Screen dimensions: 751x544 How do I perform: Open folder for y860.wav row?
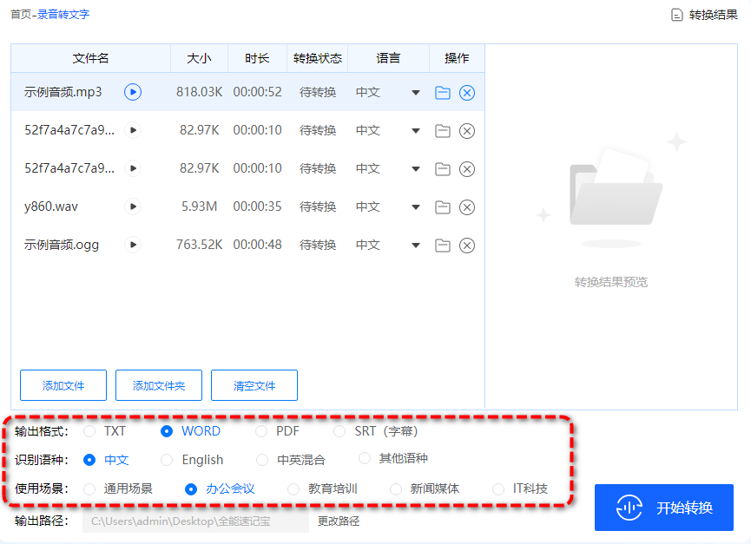(x=443, y=207)
